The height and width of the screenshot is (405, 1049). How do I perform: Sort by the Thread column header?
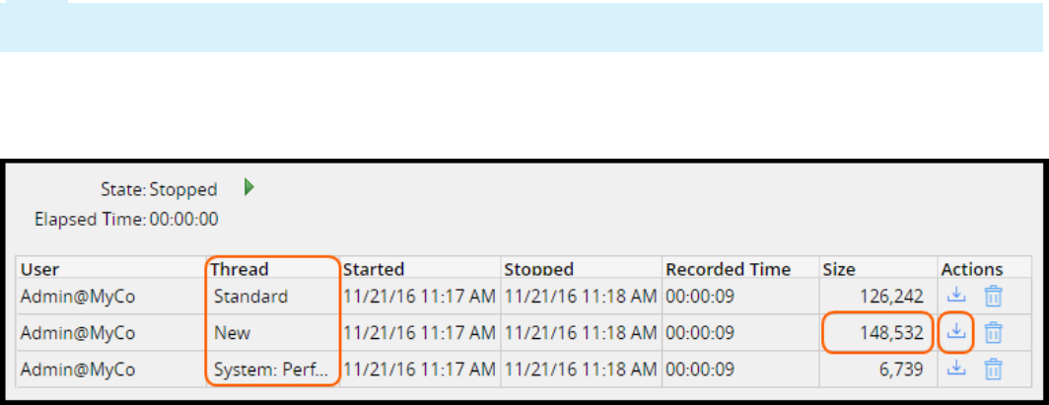point(241,269)
